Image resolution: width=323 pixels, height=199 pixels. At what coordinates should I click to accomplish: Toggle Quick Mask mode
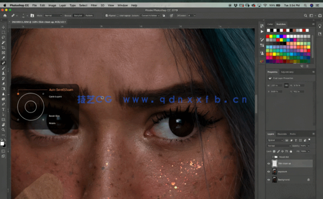(3, 151)
